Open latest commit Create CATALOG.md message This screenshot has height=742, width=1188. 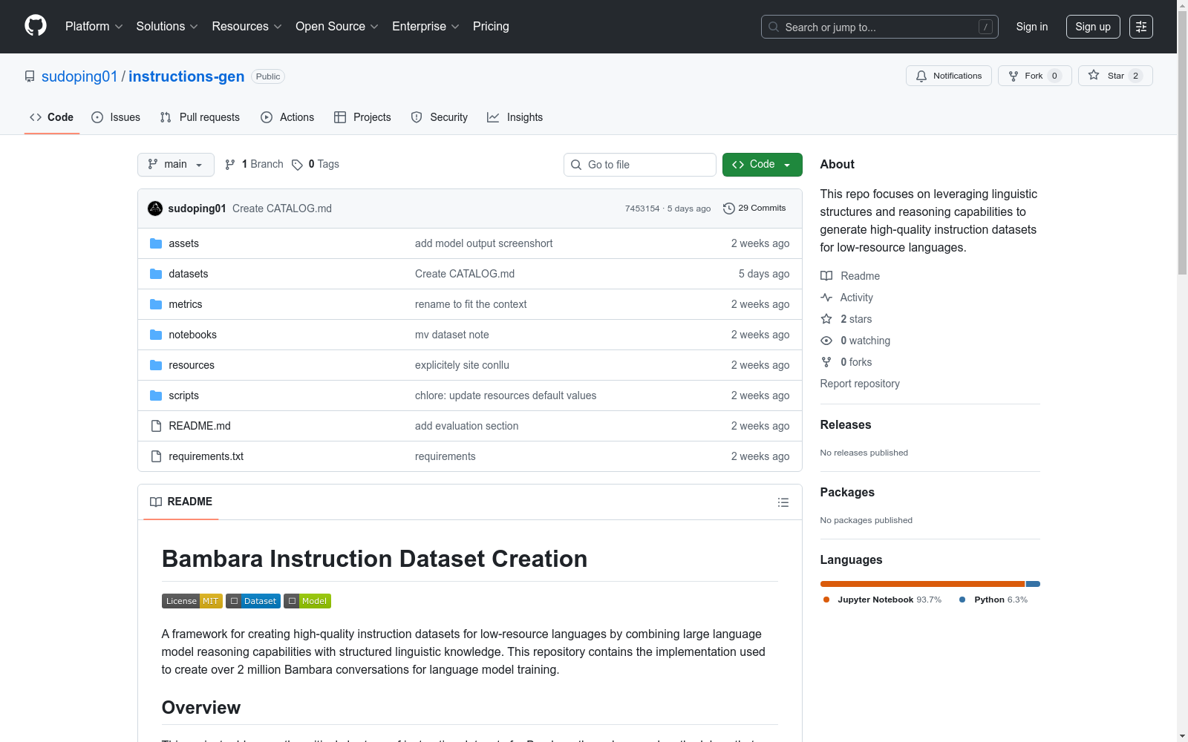click(x=282, y=209)
